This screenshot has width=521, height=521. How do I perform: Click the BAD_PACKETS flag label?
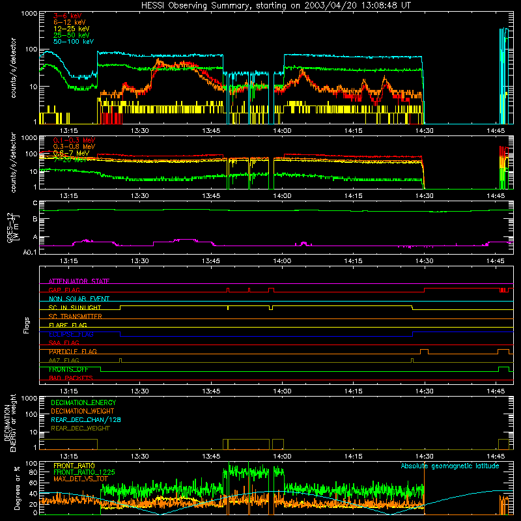[x=71, y=378]
